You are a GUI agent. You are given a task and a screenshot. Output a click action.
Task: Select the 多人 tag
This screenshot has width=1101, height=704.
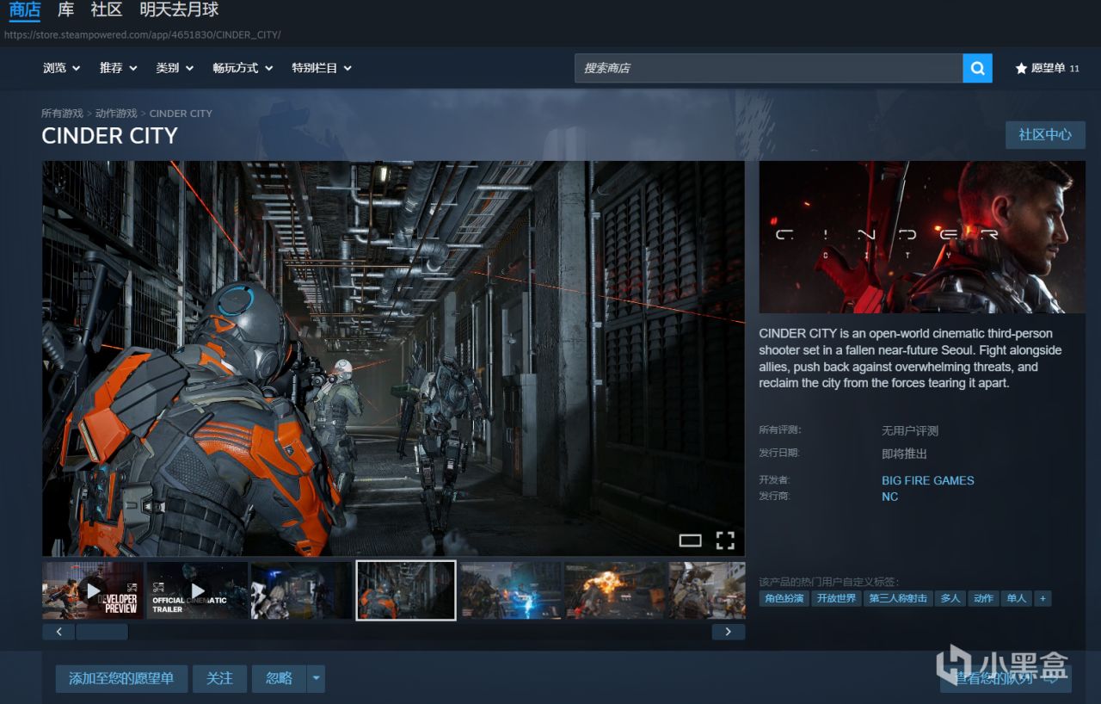click(x=950, y=598)
